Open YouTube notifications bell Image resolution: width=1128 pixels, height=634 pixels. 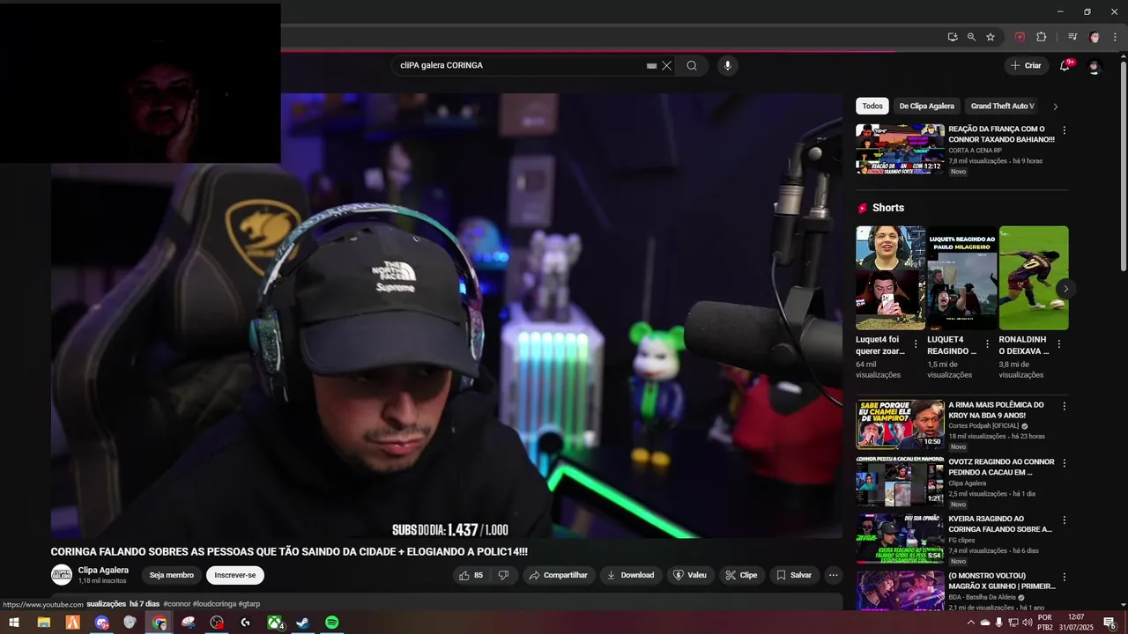pyautogui.click(x=1065, y=65)
